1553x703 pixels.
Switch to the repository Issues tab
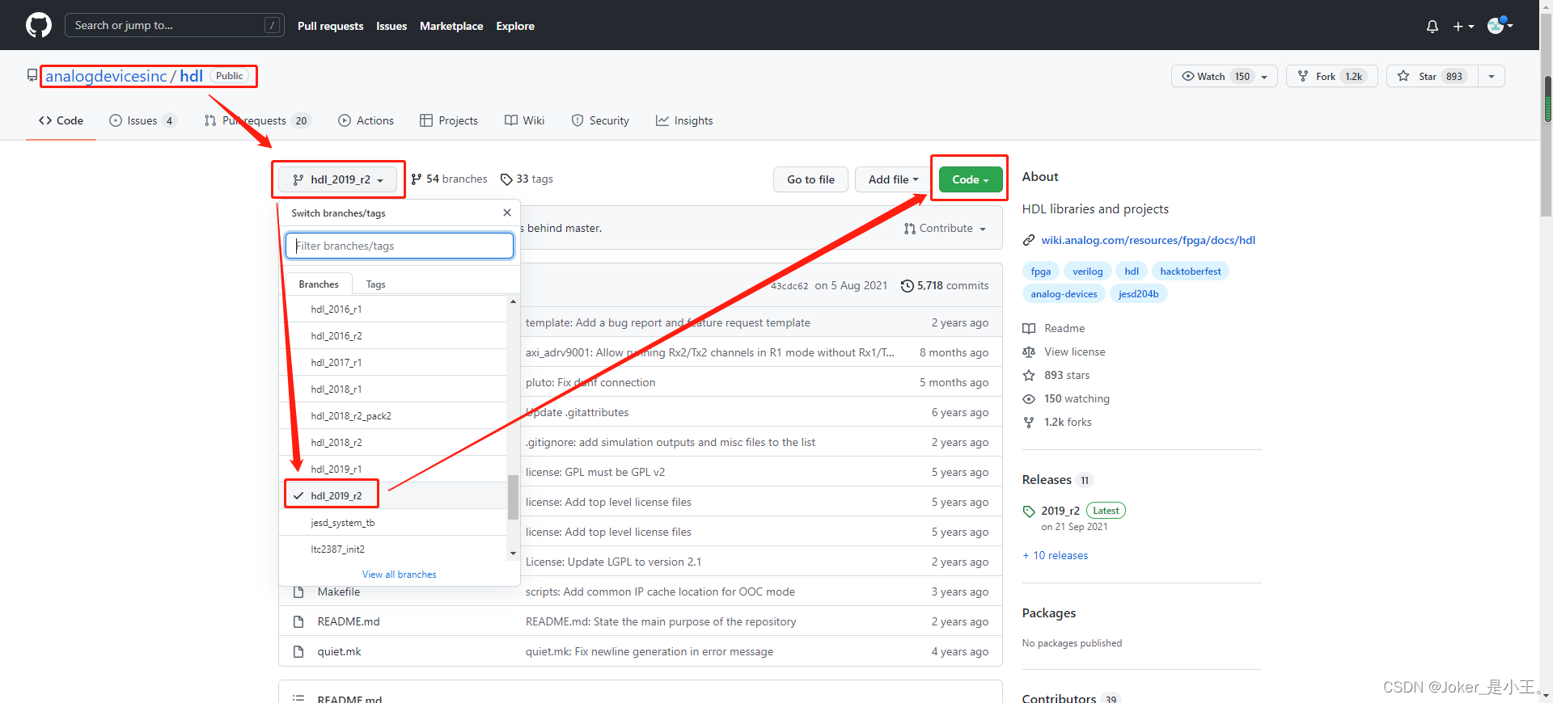142,120
